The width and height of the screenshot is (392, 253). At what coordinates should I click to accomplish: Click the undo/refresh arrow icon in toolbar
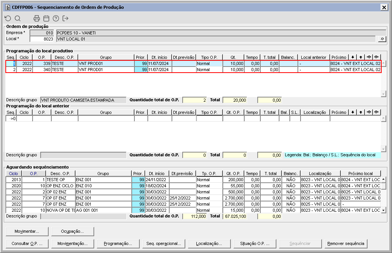(8, 18)
